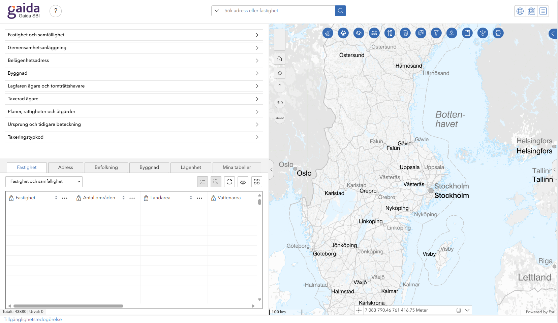Zoom in on the map
Viewport: 558px width, 323px height.
click(x=280, y=34)
